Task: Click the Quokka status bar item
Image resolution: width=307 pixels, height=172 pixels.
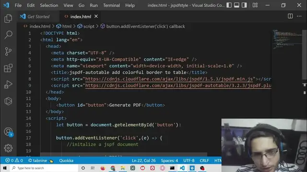Action: [x=66, y=161]
